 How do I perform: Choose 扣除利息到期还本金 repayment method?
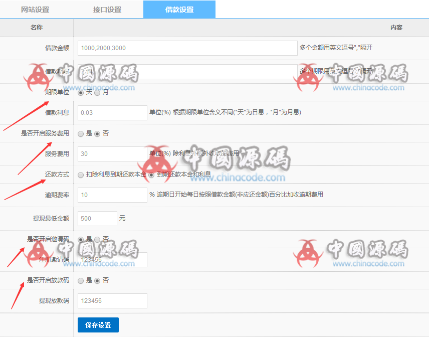click(x=80, y=175)
